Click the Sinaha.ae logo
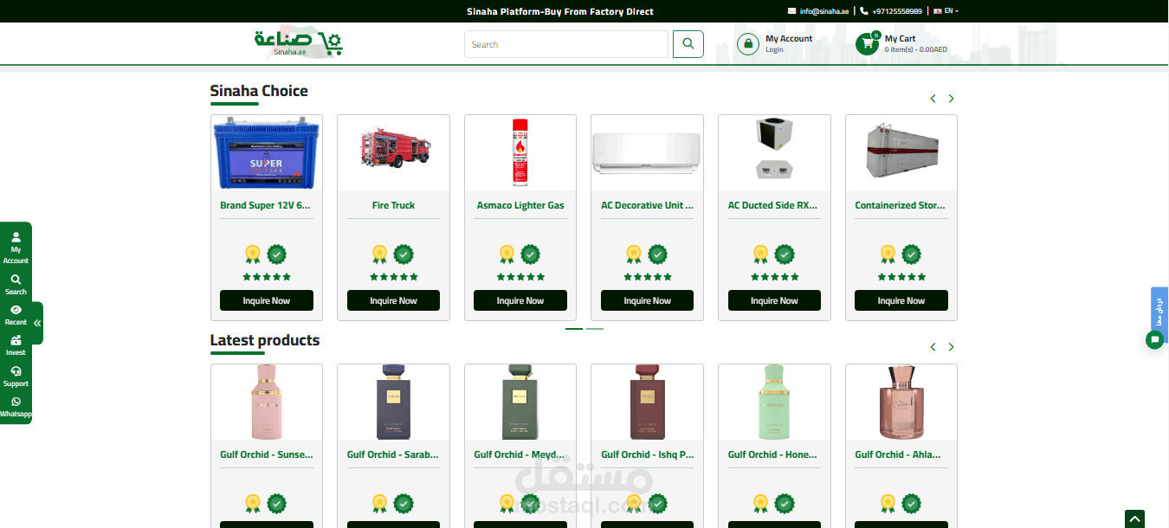This screenshot has height=528, width=1169. 299,42
